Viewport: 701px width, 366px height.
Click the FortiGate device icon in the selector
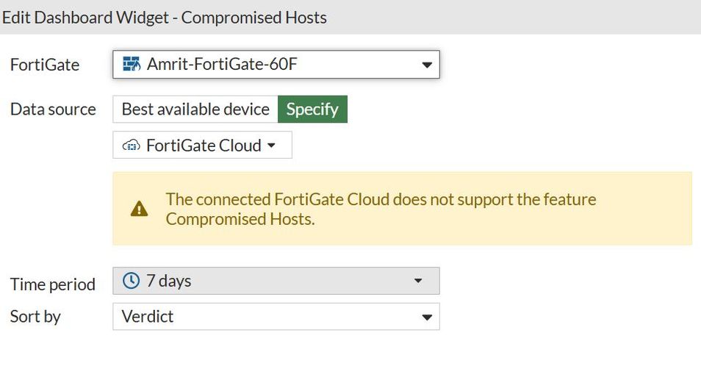(x=131, y=65)
